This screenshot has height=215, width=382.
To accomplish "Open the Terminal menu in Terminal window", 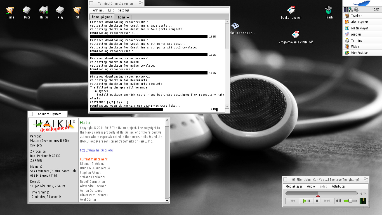I will (97, 10).
